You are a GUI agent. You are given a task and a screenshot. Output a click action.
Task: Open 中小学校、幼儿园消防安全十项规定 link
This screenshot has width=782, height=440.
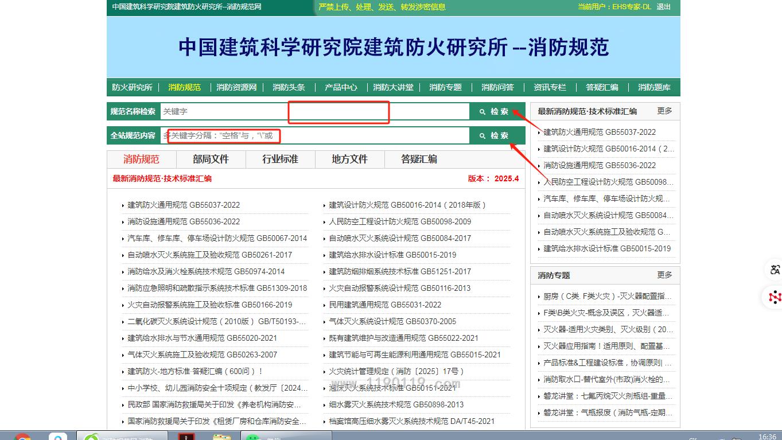tap(217, 388)
